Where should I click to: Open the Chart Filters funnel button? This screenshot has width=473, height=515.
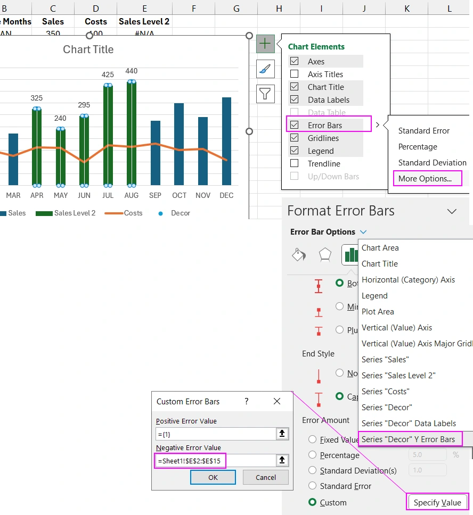265,94
